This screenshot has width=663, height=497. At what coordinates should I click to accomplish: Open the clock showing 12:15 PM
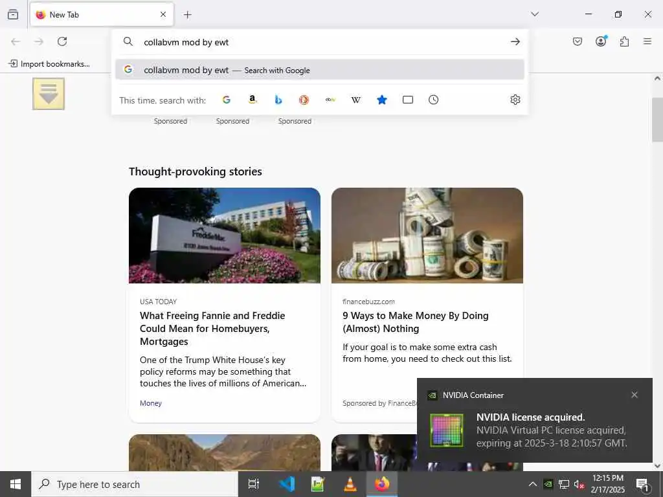pos(607,484)
